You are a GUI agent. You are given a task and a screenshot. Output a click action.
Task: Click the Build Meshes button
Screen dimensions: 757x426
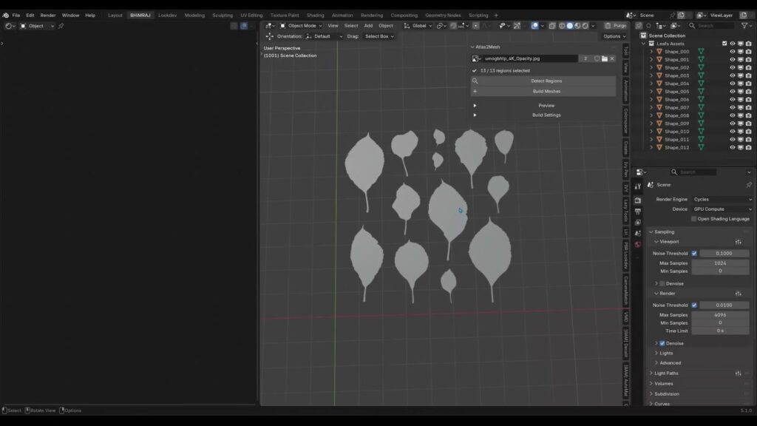[x=543, y=91]
